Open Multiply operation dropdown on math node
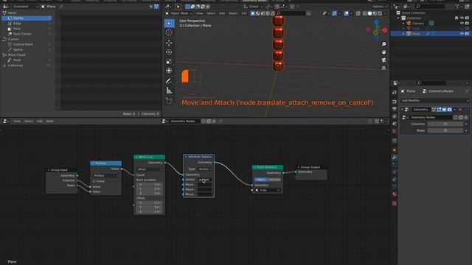The width and height of the screenshot is (472, 265). pyautogui.click(x=105, y=175)
